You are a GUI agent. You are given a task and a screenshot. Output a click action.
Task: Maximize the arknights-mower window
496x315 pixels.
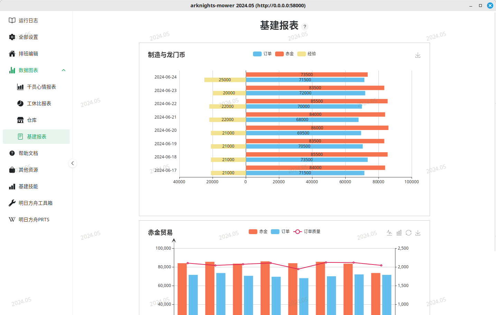click(x=480, y=6)
